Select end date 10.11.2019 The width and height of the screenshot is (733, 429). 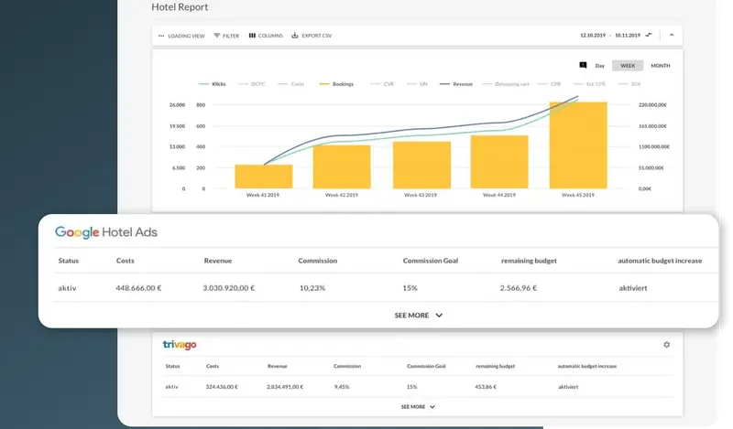(x=628, y=36)
